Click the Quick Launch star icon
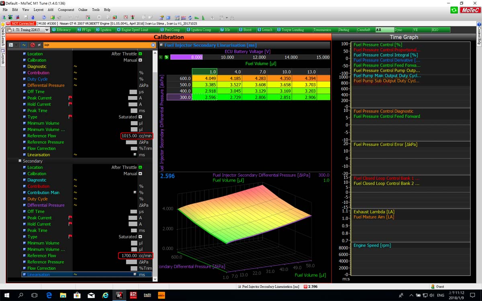Screen dimensions: 482x301 point(2,24)
